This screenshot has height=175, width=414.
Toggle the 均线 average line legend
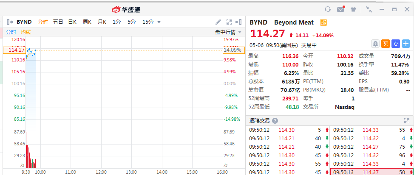pyautogui.click(x=26, y=32)
